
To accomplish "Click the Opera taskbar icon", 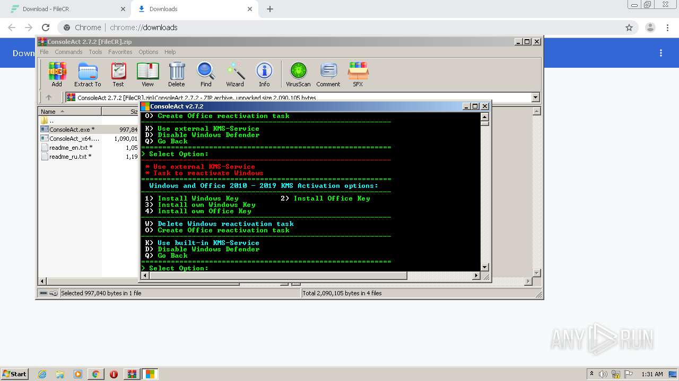I will [114, 374].
